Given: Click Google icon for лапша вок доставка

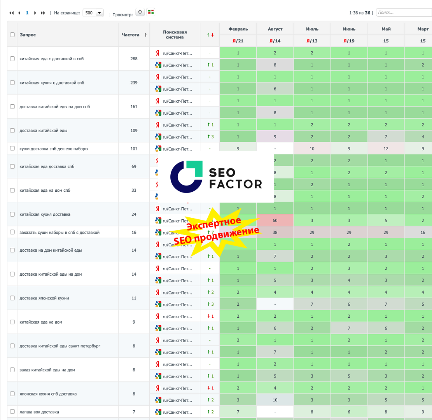Looking at the screenshot, I should coord(158,412).
